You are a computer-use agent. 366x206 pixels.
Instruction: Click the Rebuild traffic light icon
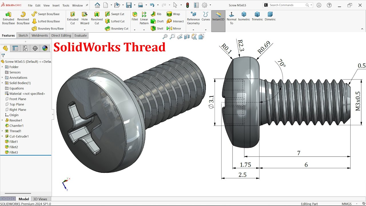(x=188, y=5)
